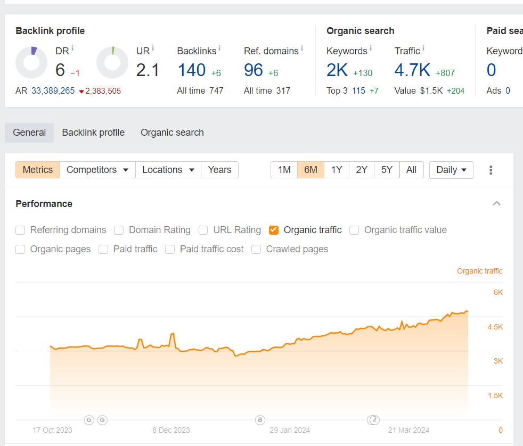Screen dimensions: 523x446
Task: Set the chart range to 5Y
Action: tap(387, 170)
